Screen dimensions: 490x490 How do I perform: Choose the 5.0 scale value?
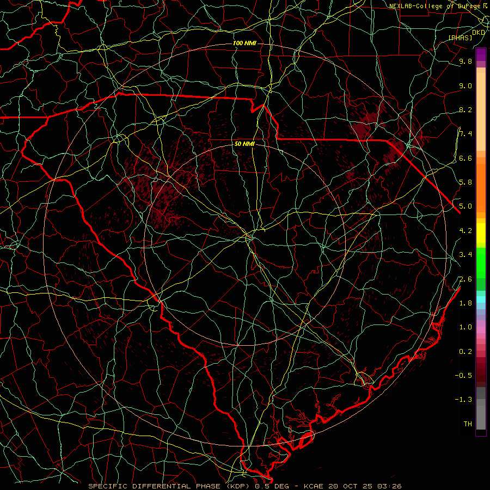[465, 206]
